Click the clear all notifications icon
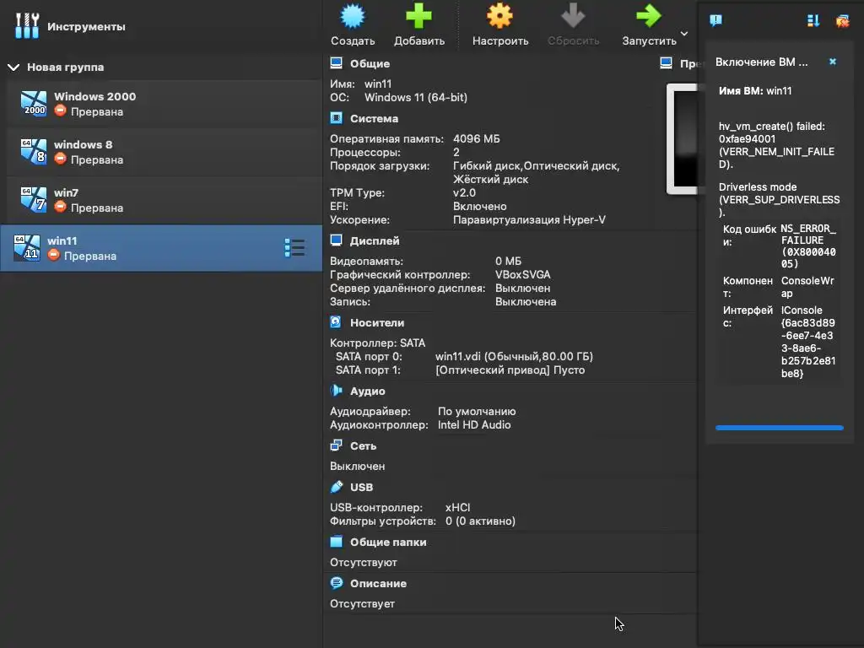Image resolution: width=864 pixels, height=648 pixels. [843, 21]
